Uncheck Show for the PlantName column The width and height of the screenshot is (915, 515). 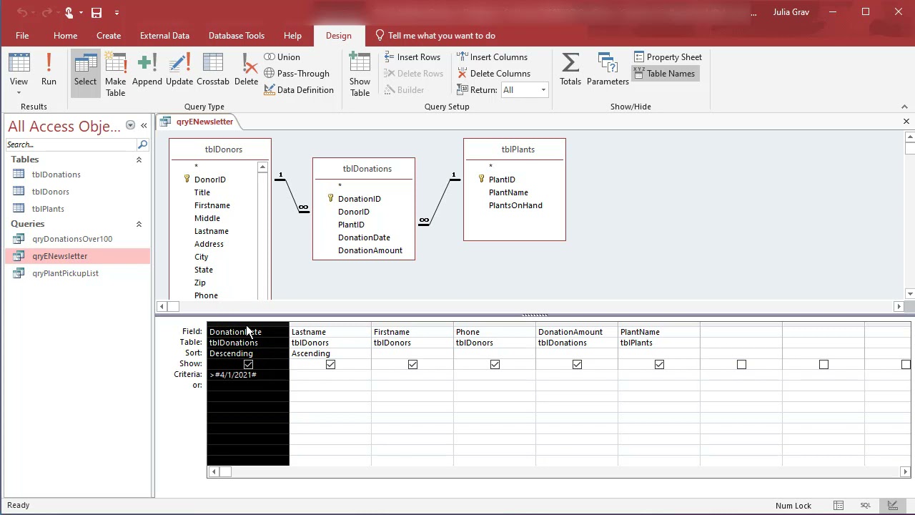click(659, 365)
